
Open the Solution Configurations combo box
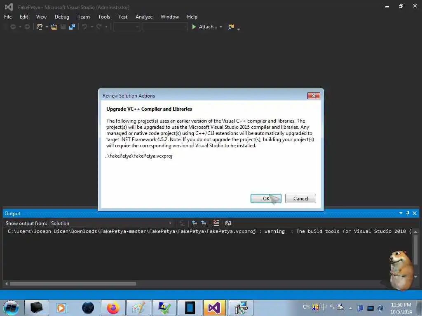[127, 27]
